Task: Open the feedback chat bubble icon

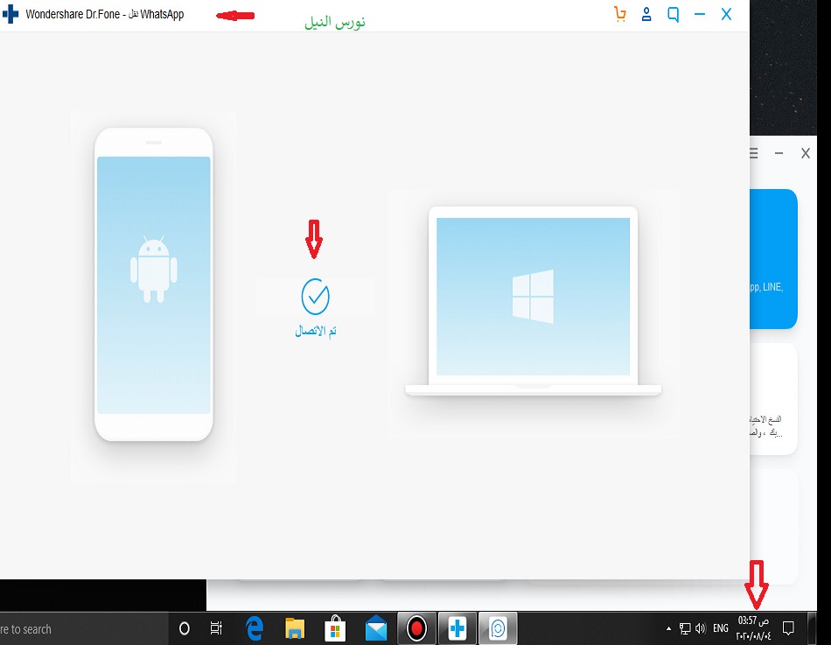Action: (673, 15)
